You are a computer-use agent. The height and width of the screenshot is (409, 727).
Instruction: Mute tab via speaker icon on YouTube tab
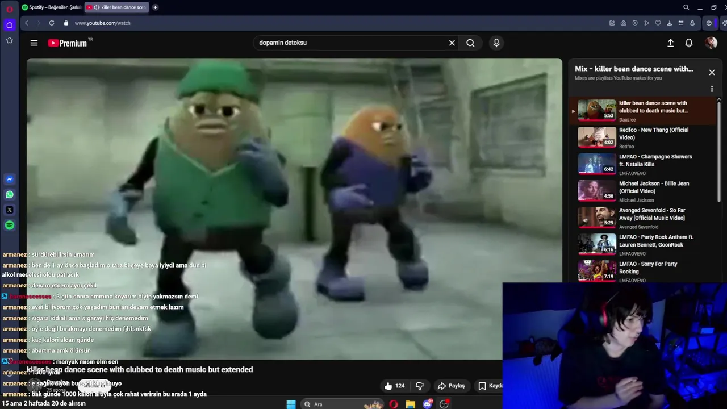(97, 7)
